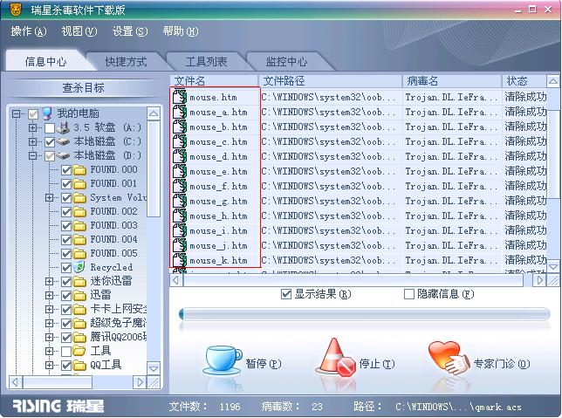
Task: Uncheck the Recycled checkbox
Action: (66, 268)
